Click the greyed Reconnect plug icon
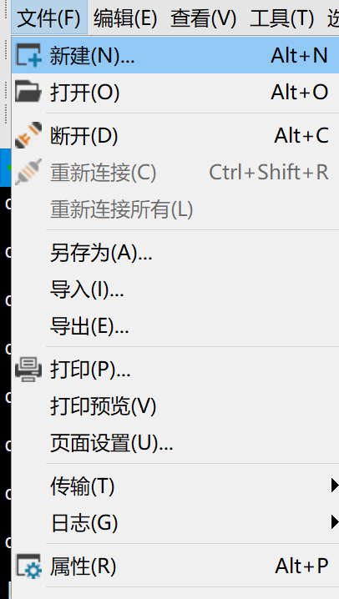This screenshot has height=599, width=339. (28, 172)
